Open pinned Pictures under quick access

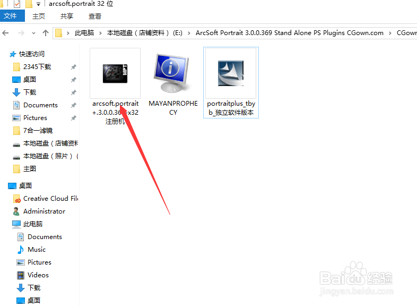[35, 118]
